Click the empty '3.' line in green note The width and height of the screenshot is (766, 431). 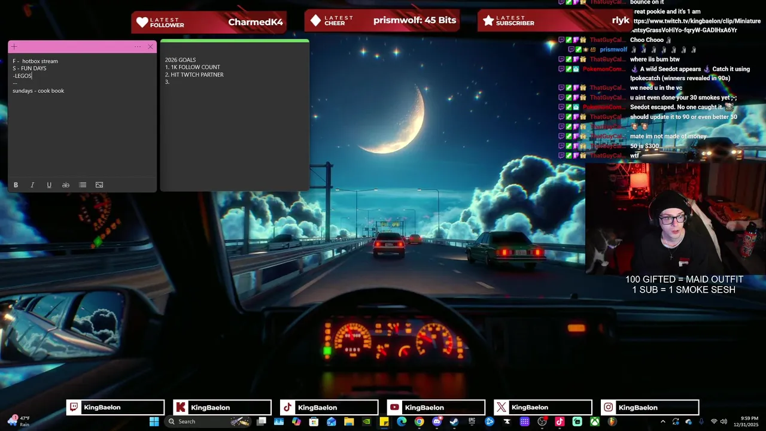168,82
